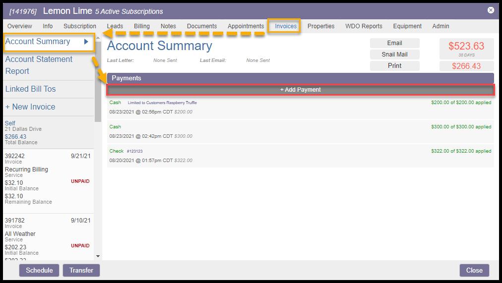Image resolution: width=502 pixels, height=283 pixels.
Task: Open the Check #123123 payment entry
Action: coord(300,155)
